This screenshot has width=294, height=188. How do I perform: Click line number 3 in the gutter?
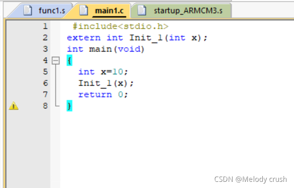pyautogui.click(x=45, y=49)
